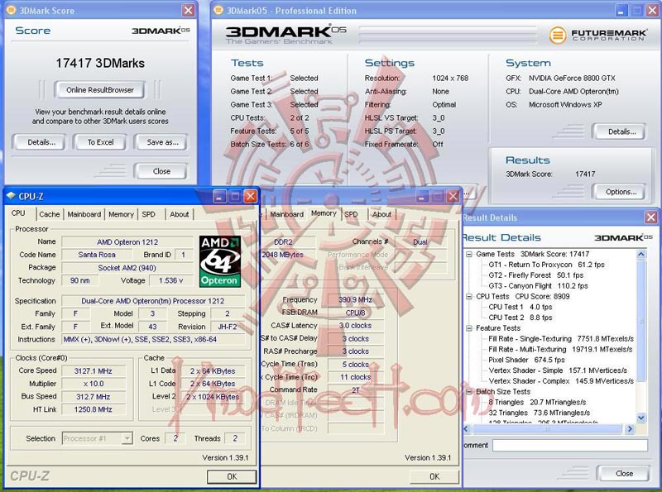Collapse the Game Tests tree node
The height and width of the screenshot is (492, 662).
469,254
